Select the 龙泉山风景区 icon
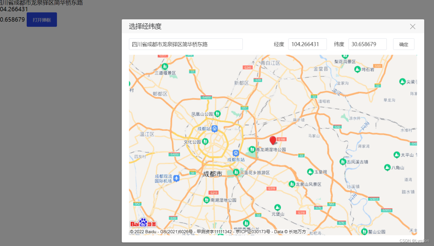This screenshot has height=246, width=434. point(292,184)
